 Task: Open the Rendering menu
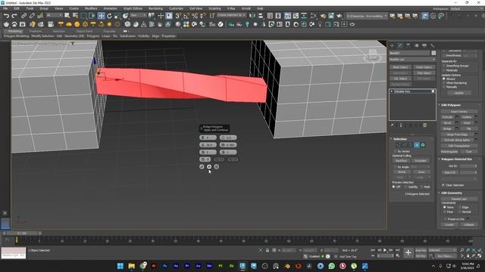(x=155, y=8)
